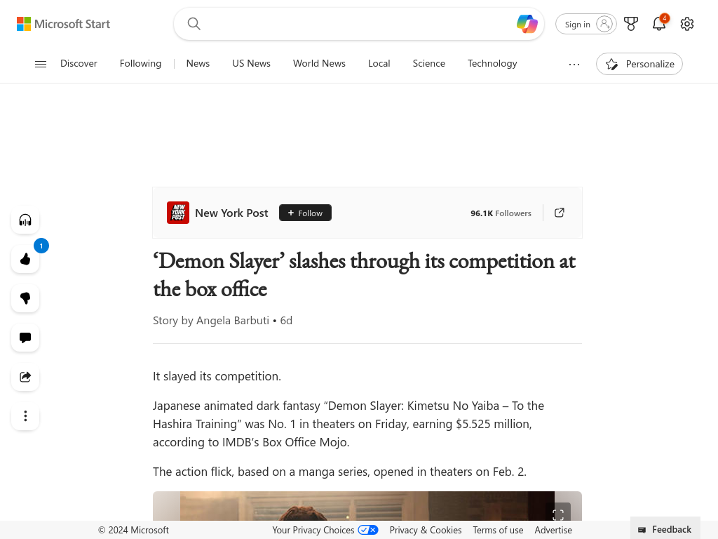Listen to the article with headphones icon
The image size is (718, 539).
pos(25,220)
